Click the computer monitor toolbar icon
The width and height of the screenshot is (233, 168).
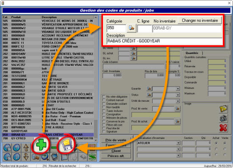(55, 157)
